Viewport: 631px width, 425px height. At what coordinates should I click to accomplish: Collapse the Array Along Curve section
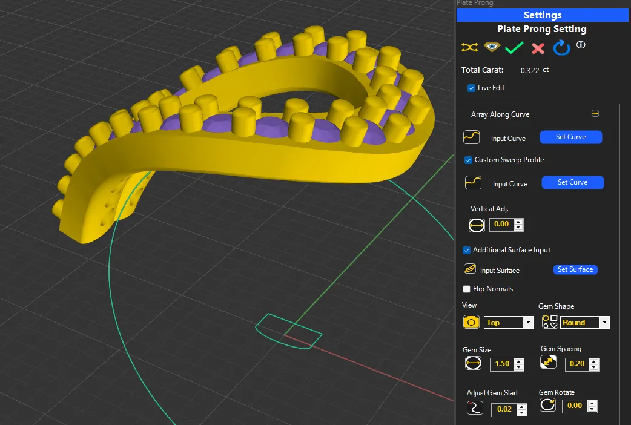(x=595, y=114)
